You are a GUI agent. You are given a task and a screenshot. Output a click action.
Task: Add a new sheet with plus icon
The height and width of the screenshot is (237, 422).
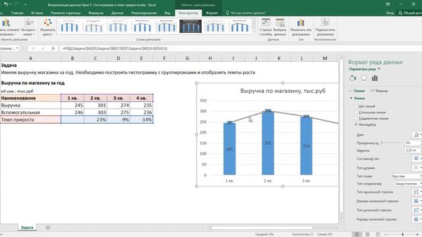click(47, 228)
